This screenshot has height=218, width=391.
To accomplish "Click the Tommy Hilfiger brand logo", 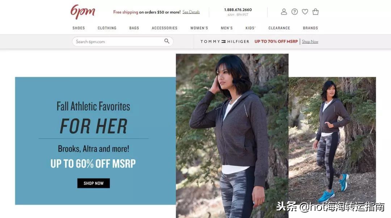I will click(x=225, y=41).
